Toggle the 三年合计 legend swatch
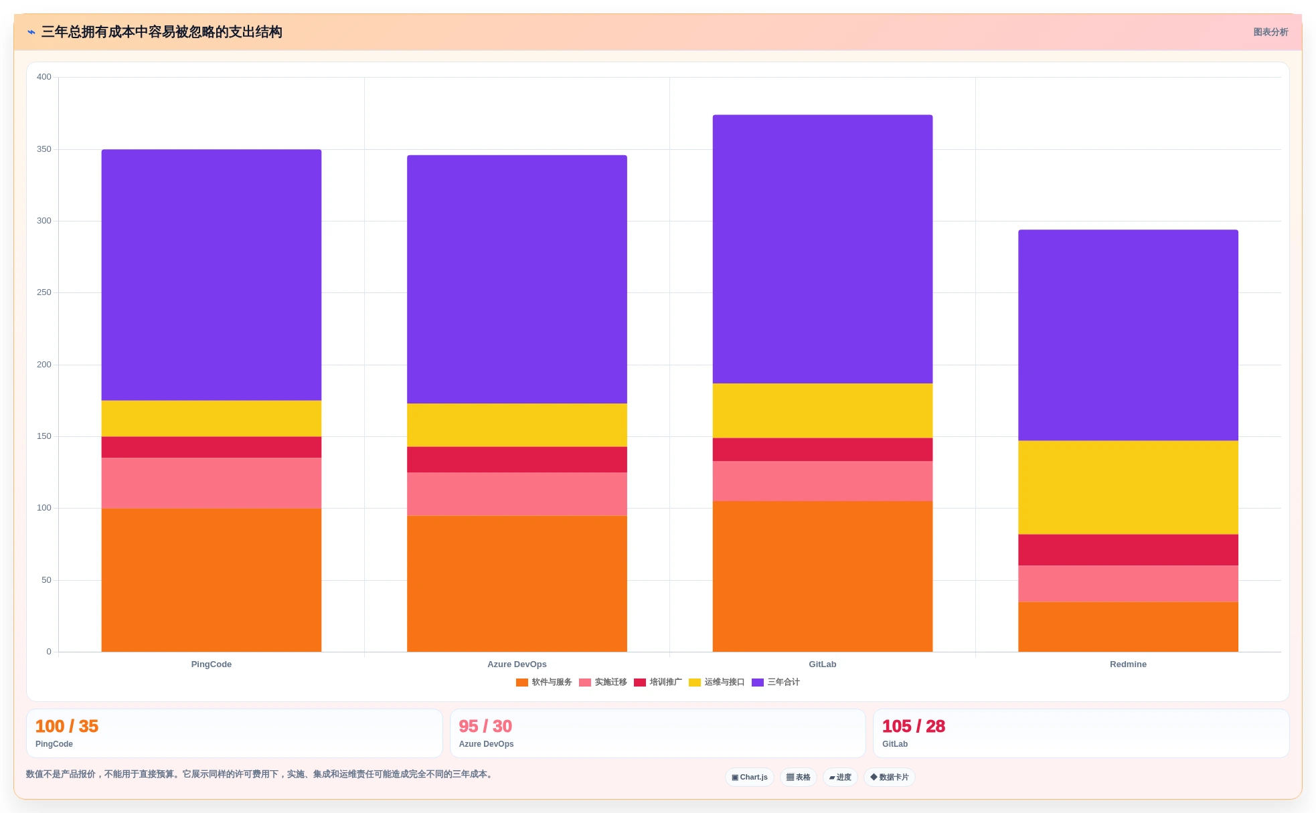 coord(758,683)
